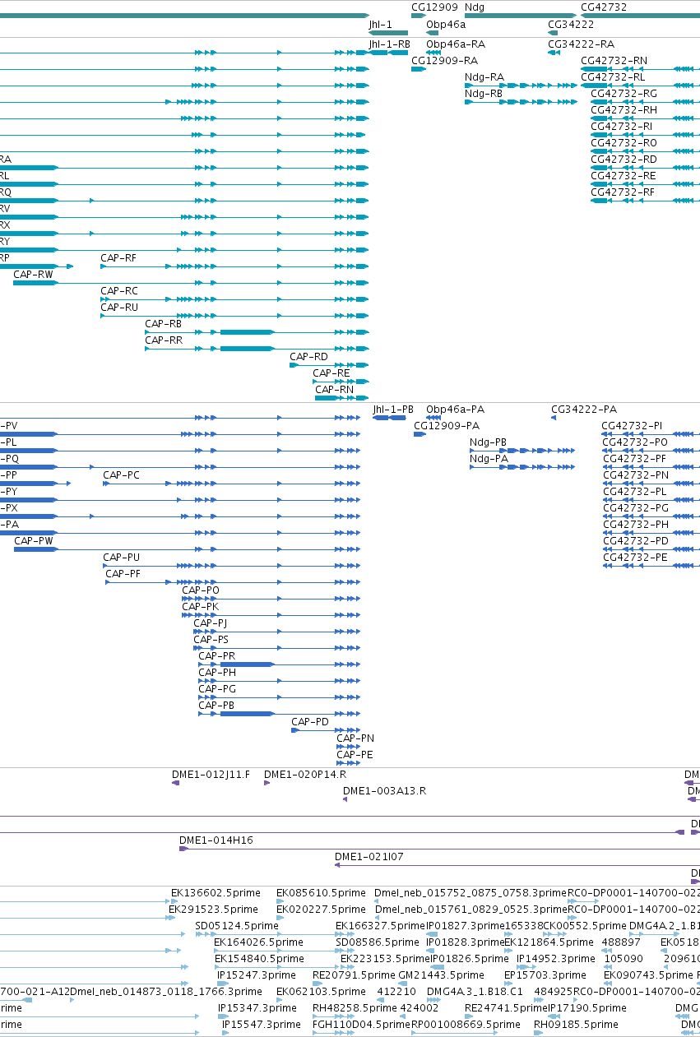The height and width of the screenshot is (1037, 700).
Task: Click the CAP-RU transcript
Action: 234,316
